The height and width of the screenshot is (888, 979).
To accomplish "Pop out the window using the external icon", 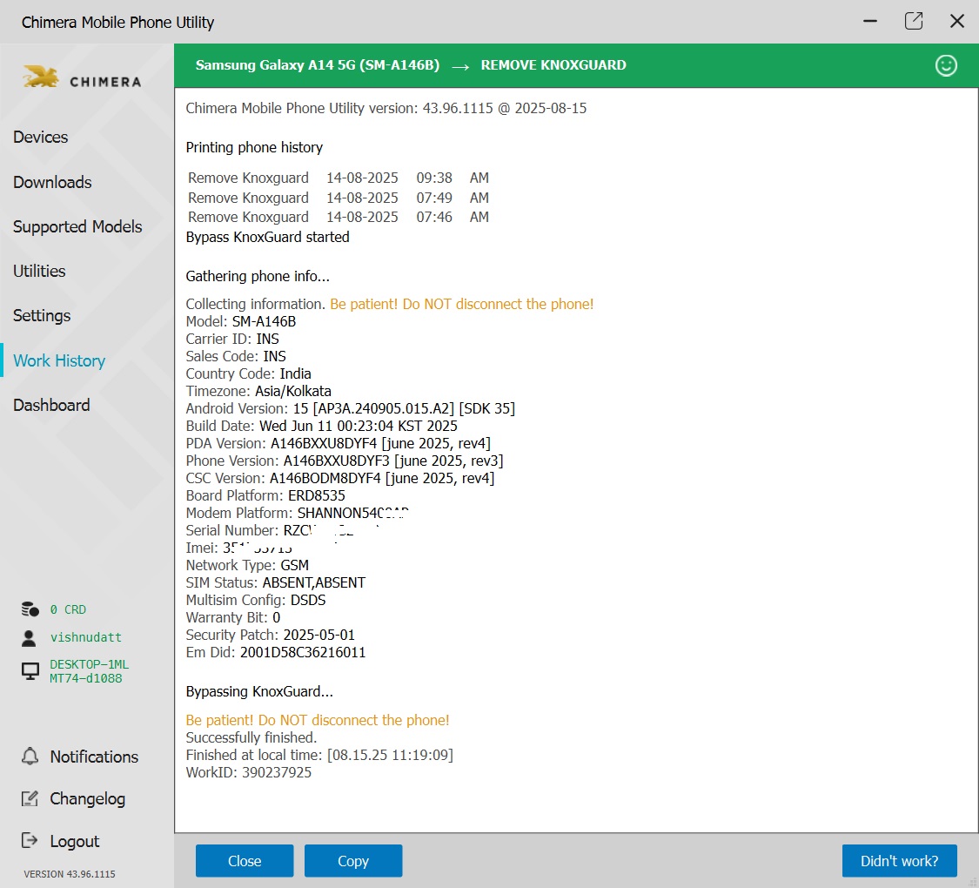I will tap(914, 21).
